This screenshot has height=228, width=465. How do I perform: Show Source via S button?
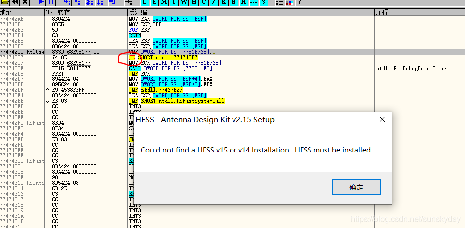(264, 2)
